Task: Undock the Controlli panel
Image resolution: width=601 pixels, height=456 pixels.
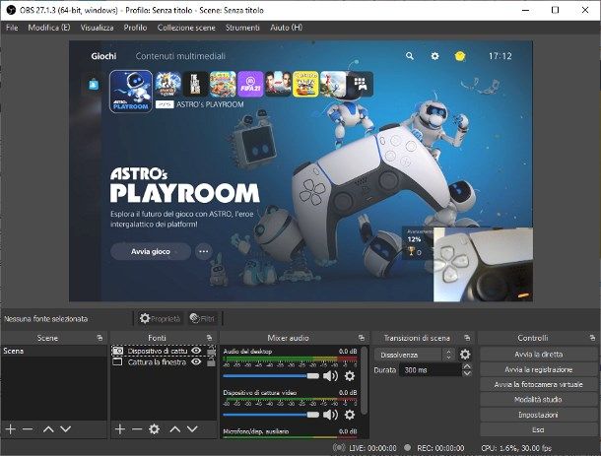Action: tap(592, 338)
